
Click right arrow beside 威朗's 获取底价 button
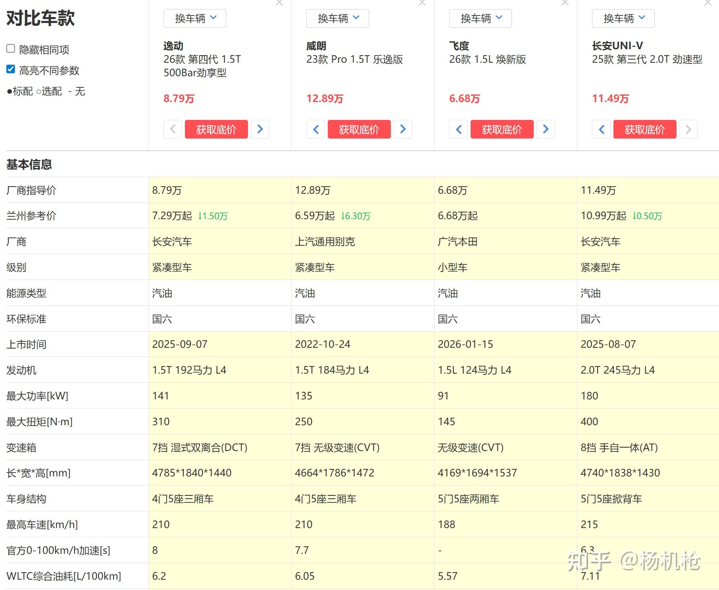pos(403,129)
